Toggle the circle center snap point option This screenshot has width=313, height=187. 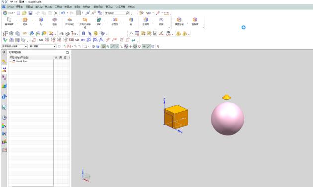point(135,46)
